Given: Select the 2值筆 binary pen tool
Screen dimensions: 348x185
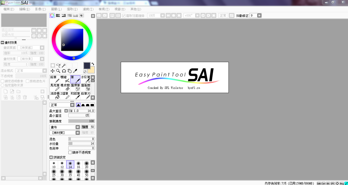Looking at the screenshot, I should click(x=65, y=95).
